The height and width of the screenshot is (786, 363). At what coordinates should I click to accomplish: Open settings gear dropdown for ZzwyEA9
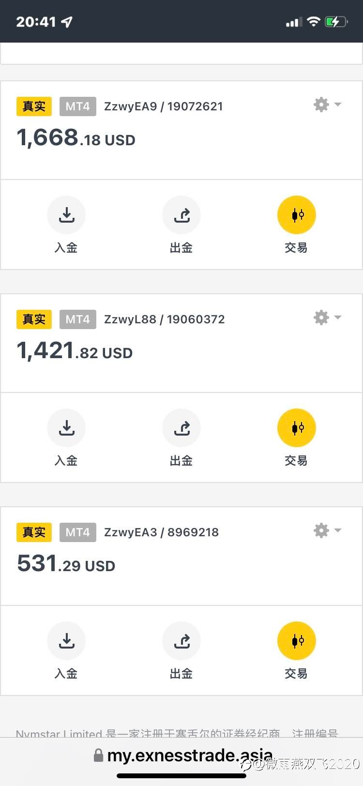[x=328, y=105]
